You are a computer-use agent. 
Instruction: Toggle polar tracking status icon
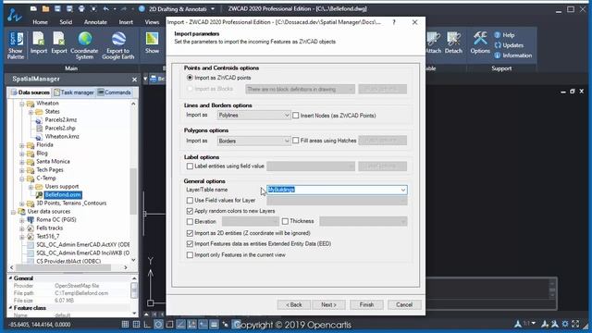click(x=158, y=324)
